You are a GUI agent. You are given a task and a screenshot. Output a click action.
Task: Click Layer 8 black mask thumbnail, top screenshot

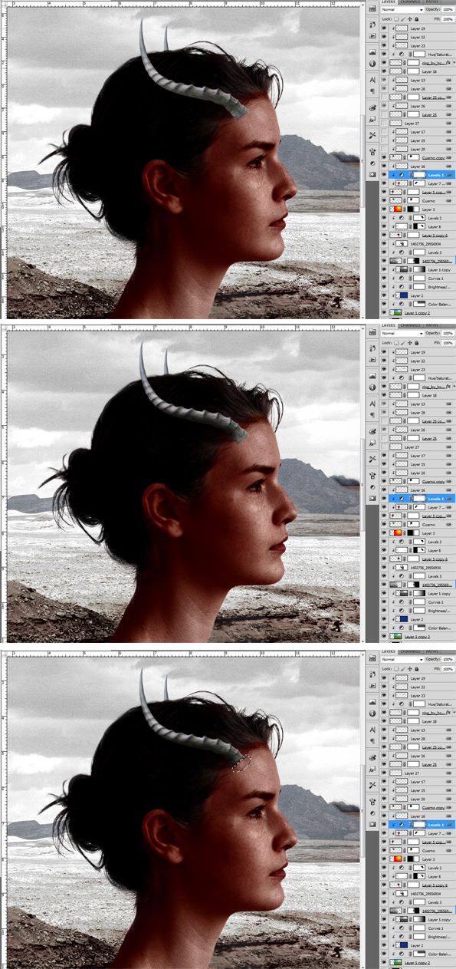(x=419, y=226)
